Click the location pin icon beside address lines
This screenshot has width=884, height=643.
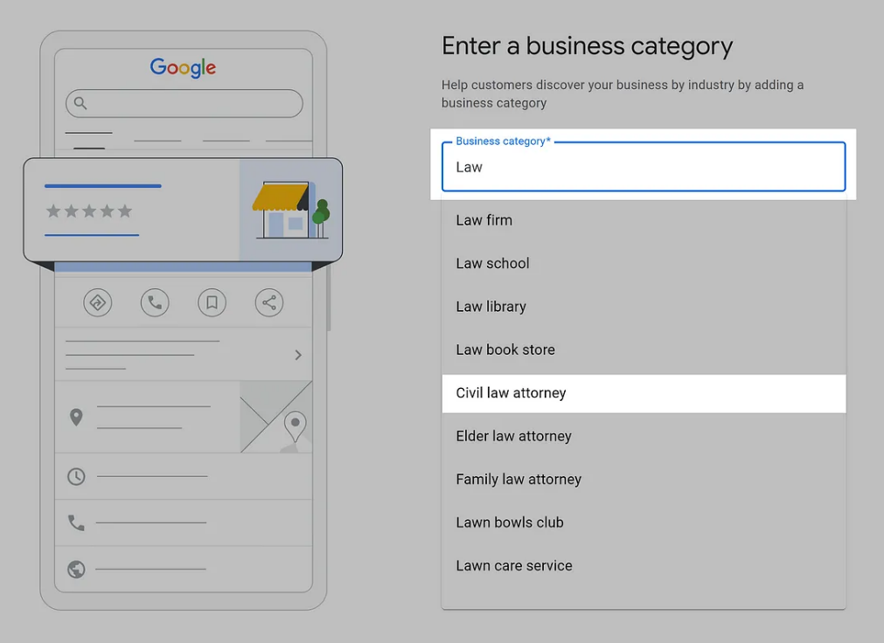(x=76, y=417)
